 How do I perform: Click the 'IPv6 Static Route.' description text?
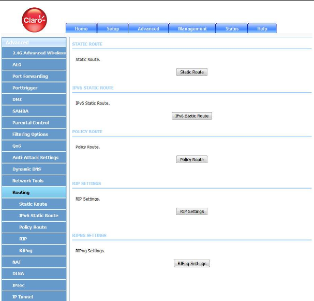click(x=93, y=103)
